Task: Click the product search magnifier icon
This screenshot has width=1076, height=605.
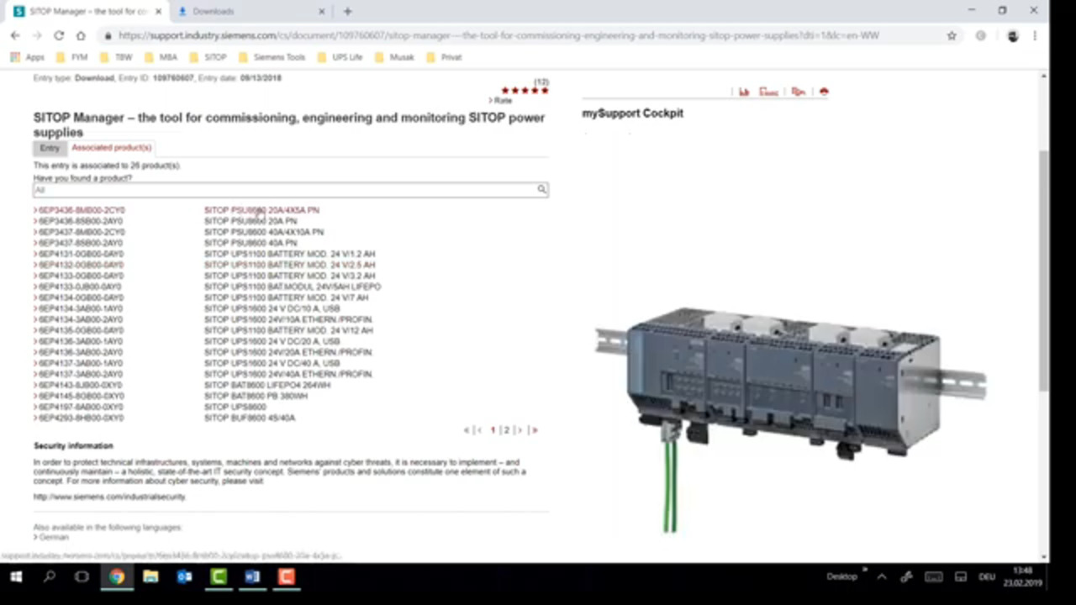Action: tap(542, 189)
